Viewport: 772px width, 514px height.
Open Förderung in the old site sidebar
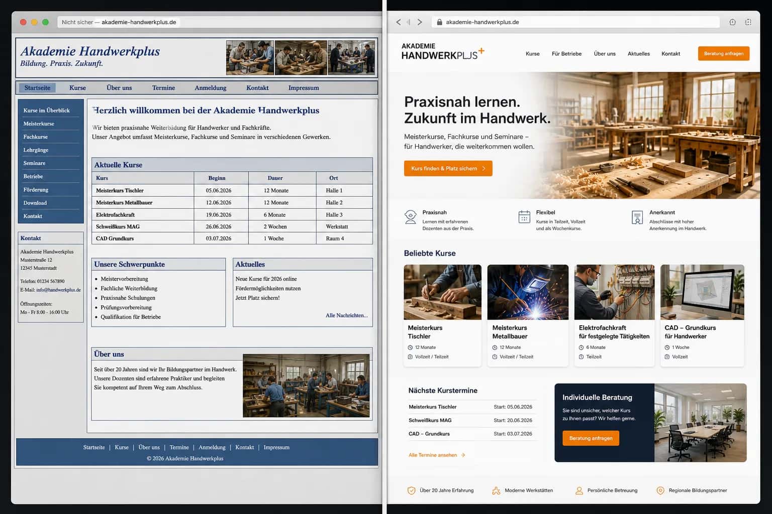[36, 190]
